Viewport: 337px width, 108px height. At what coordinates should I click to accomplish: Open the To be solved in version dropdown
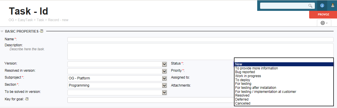tap(117, 92)
